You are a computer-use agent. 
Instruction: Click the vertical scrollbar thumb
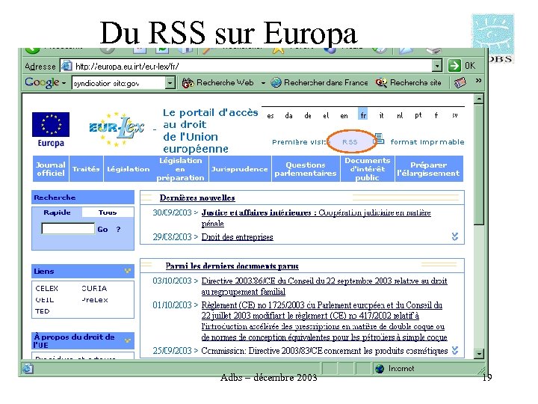tap(479, 165)
